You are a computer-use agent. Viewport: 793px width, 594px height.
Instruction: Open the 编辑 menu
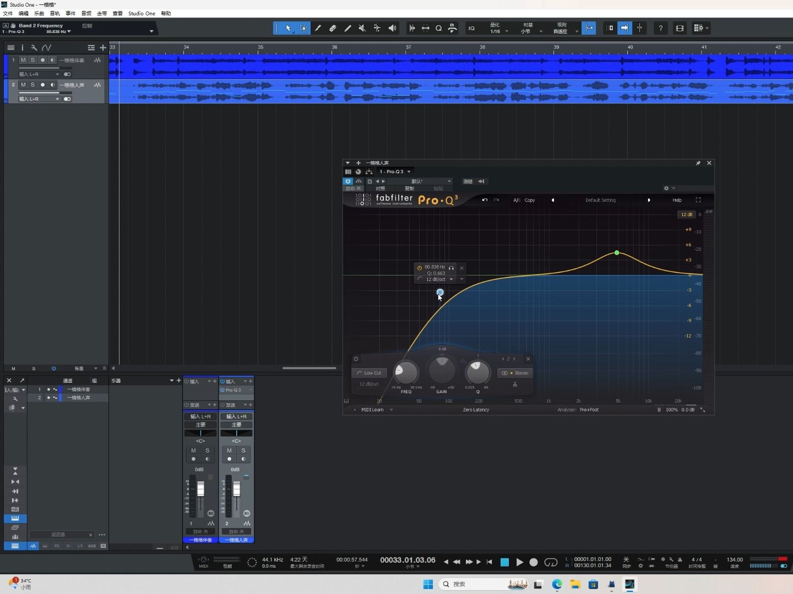[24, 13]
